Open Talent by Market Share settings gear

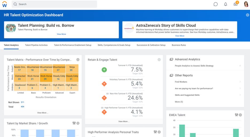[78, 123]
